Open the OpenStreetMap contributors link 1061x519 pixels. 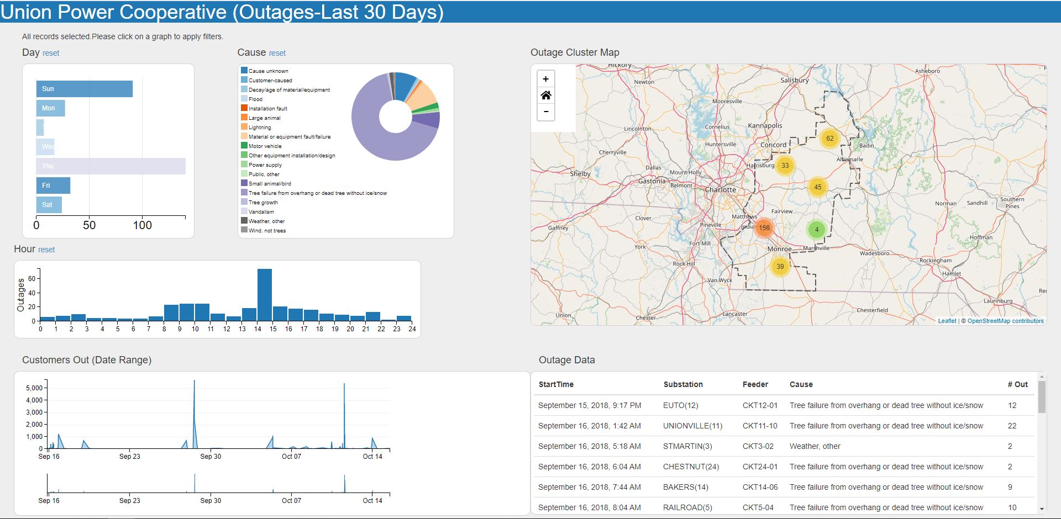click(x=1005, y=321)
